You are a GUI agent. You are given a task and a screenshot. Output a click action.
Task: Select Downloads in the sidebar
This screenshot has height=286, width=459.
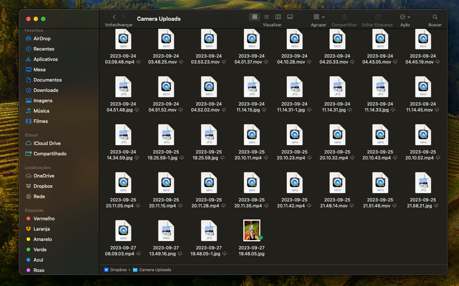tap(45, 90)
